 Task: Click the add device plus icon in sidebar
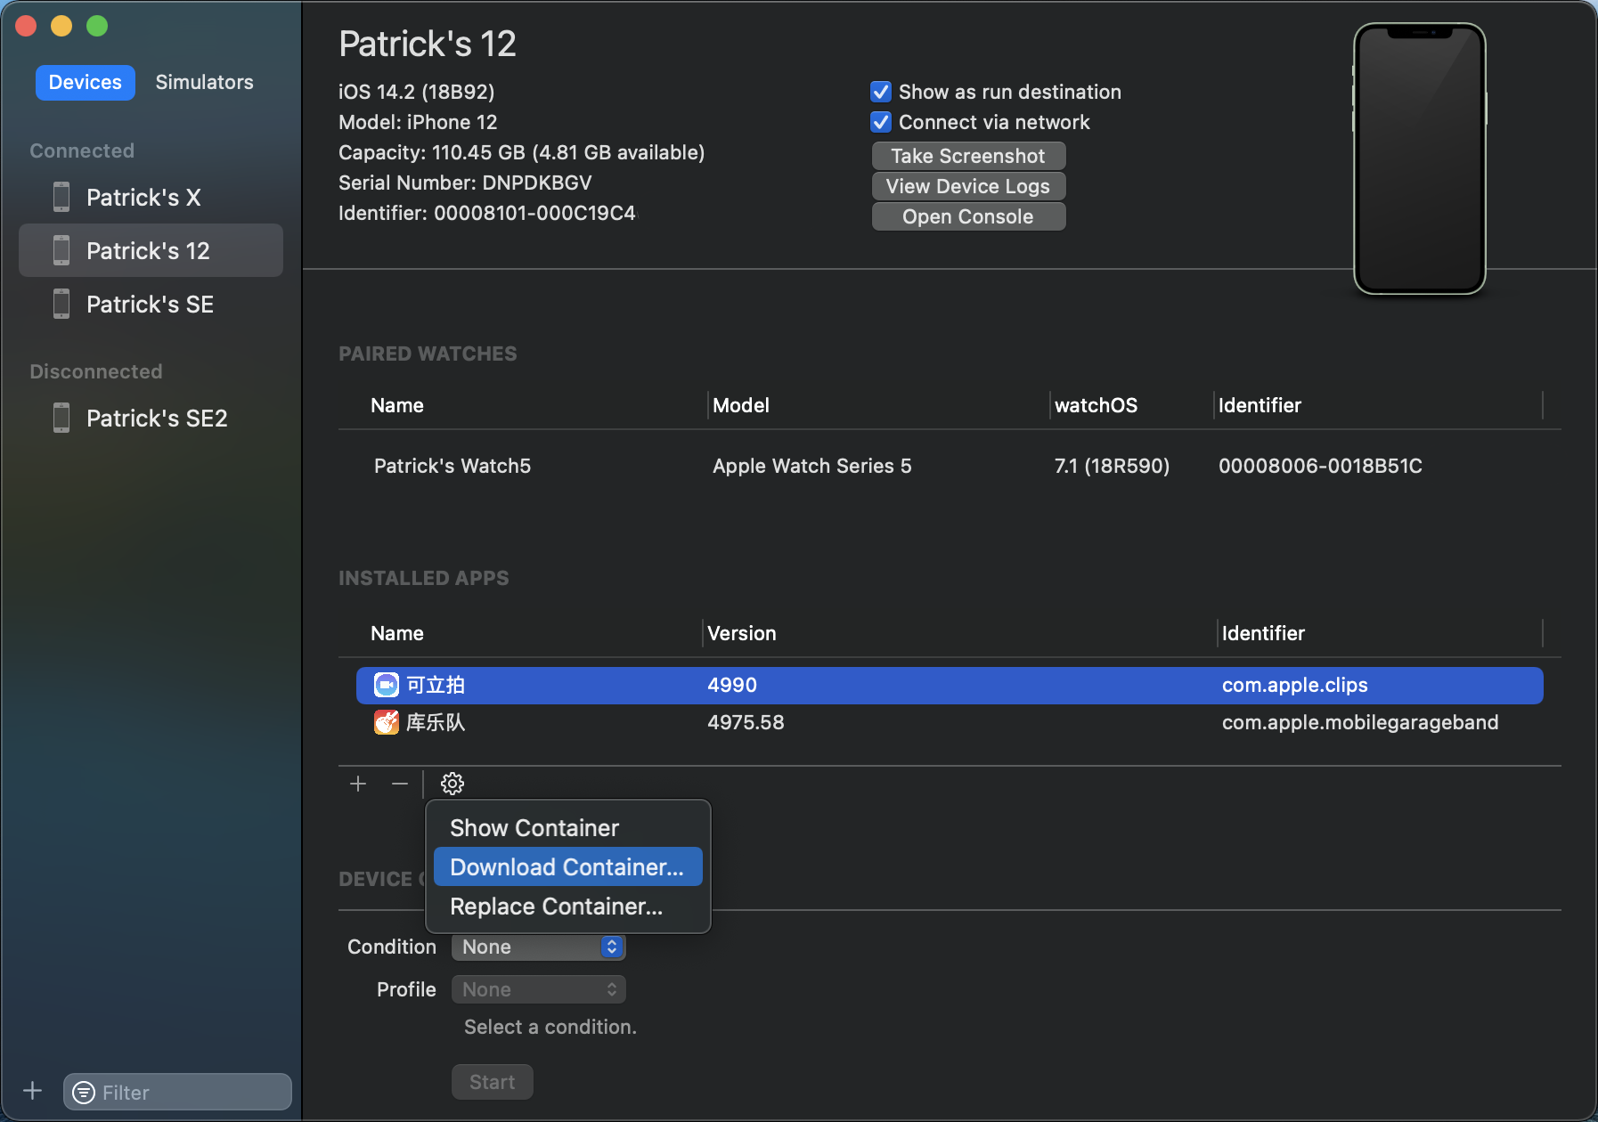coord(33,1091)
